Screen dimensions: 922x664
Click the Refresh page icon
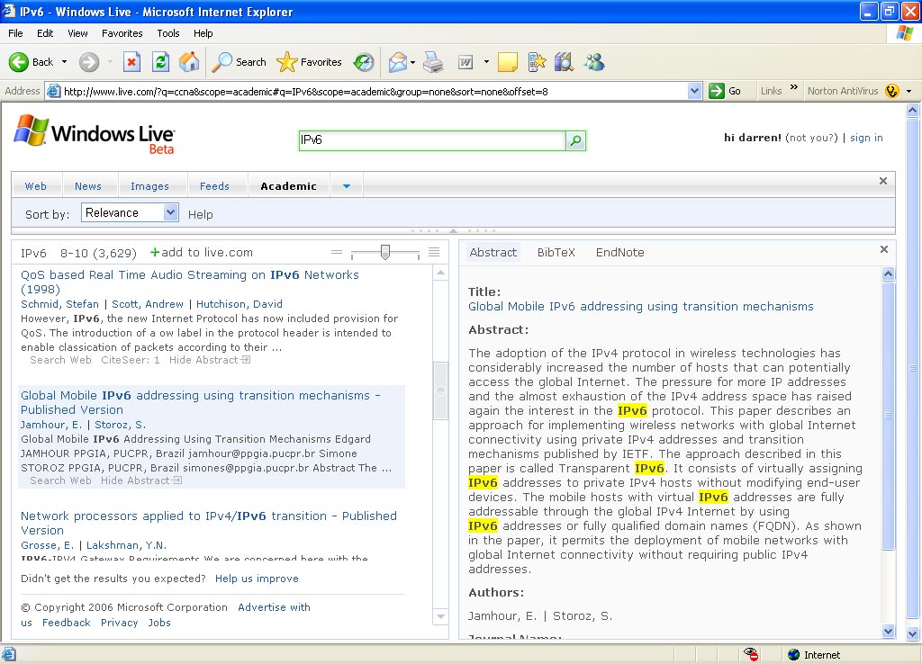pyautogui.click(x=160, y=62)
